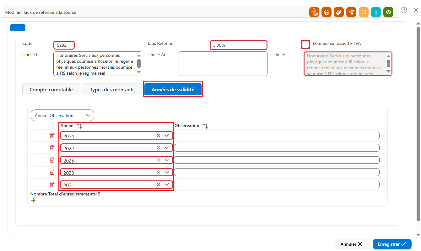This screenshot has height=251, width=421.
Task: Click the green eye view icon
Action: (388, 12)
